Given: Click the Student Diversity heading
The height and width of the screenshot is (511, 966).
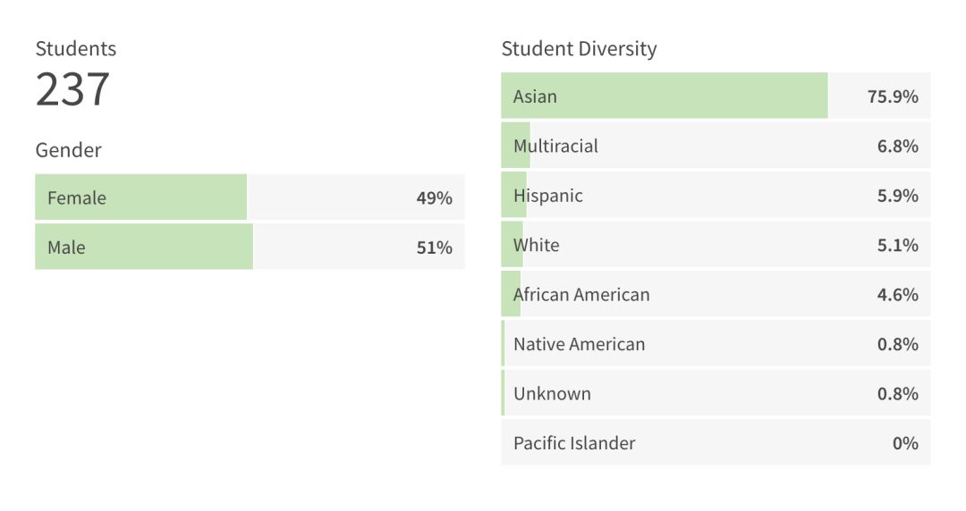Looking at the screenshot, I should pos(579,48).
